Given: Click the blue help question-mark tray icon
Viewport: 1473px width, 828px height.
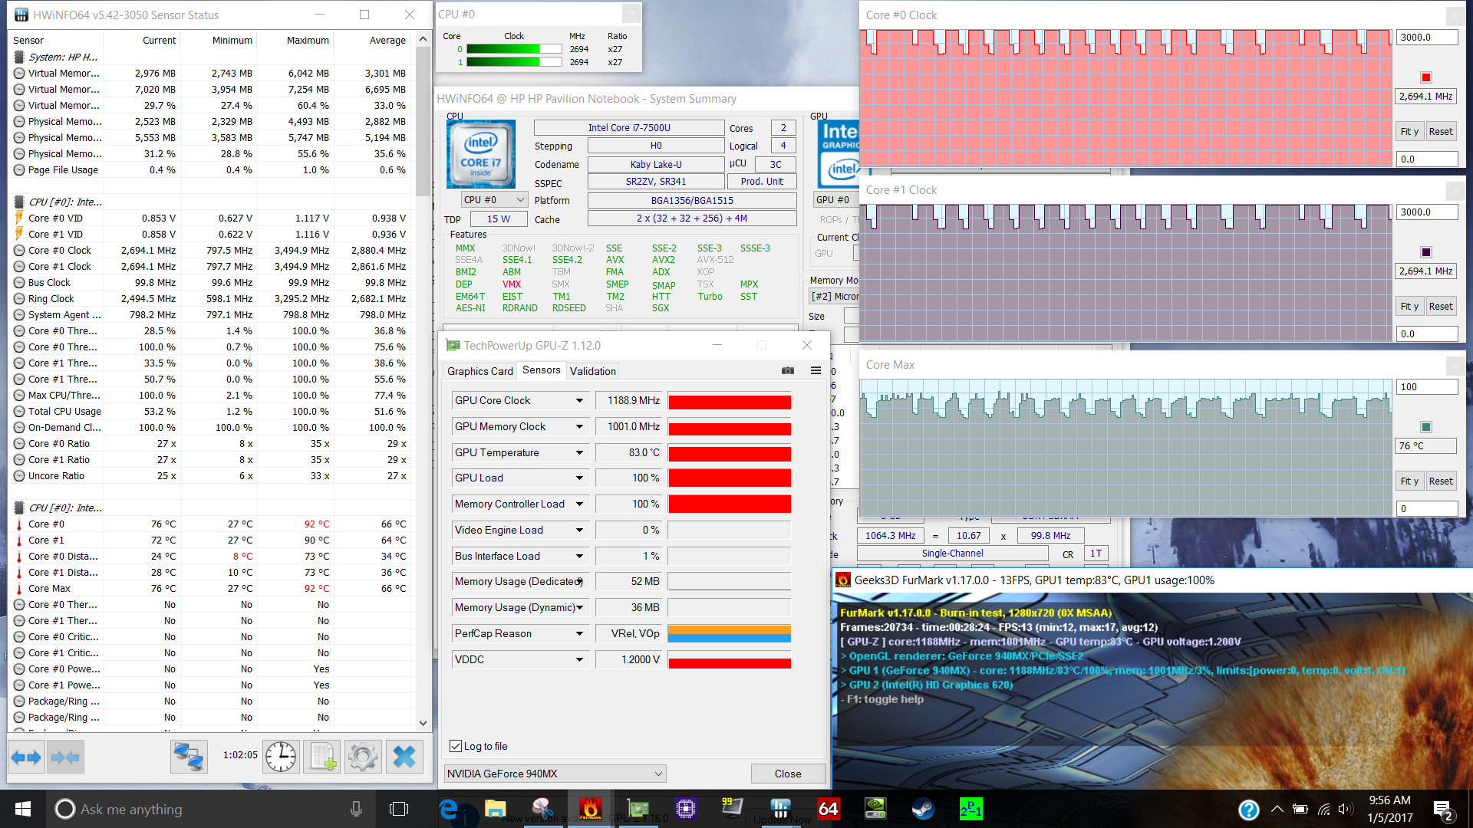Looking at the screenshot, I should (1249, 810).
